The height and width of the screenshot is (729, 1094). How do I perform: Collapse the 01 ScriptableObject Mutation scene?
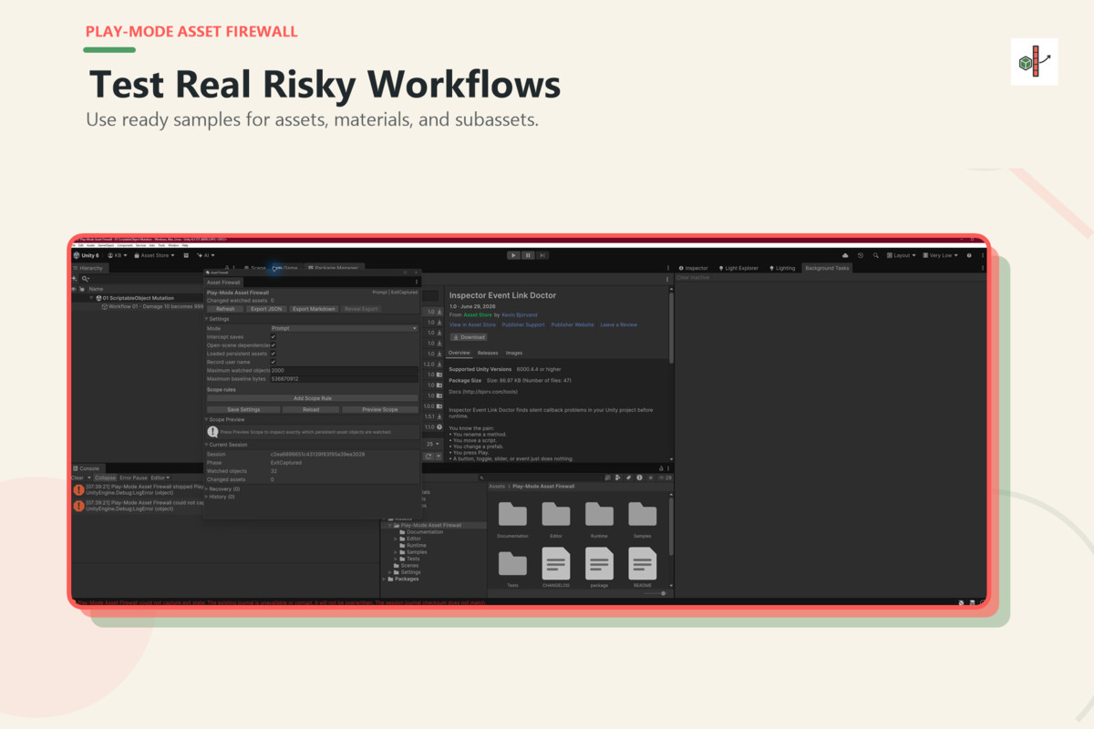(x=91, y=298)
